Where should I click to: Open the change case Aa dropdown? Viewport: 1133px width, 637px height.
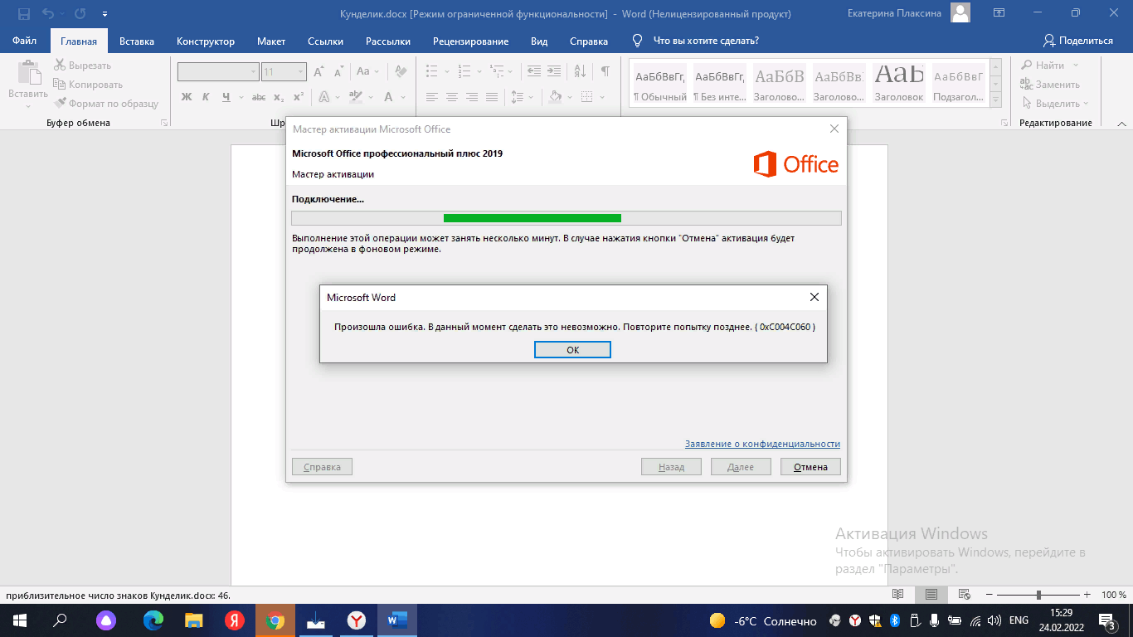pyautogui.click(x=367, y=72)
